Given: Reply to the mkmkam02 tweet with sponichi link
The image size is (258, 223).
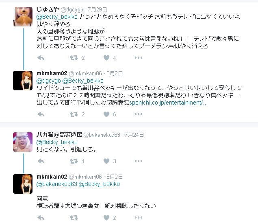Looking at the screenshot, I should click(41, 114).
